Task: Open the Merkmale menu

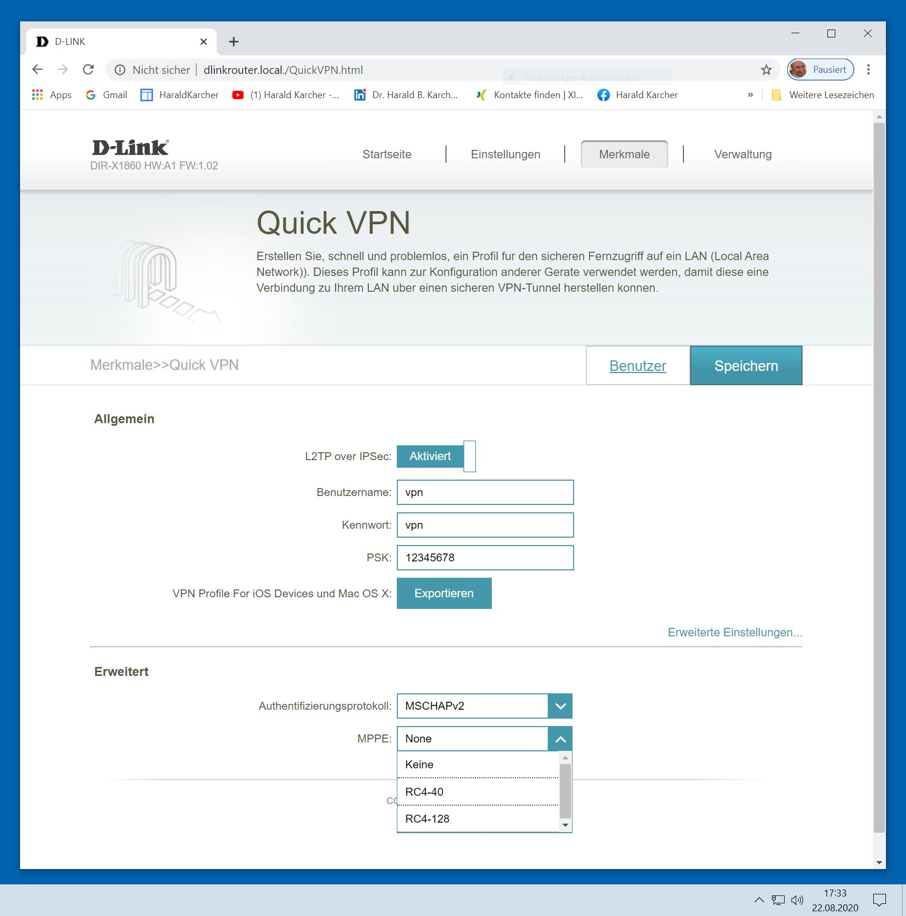Action: [624, 154]
